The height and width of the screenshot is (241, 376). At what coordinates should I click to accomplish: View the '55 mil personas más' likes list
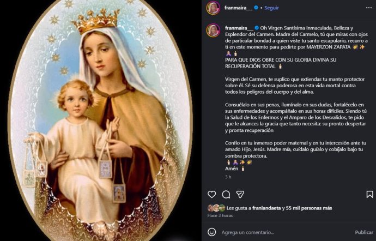312,208
